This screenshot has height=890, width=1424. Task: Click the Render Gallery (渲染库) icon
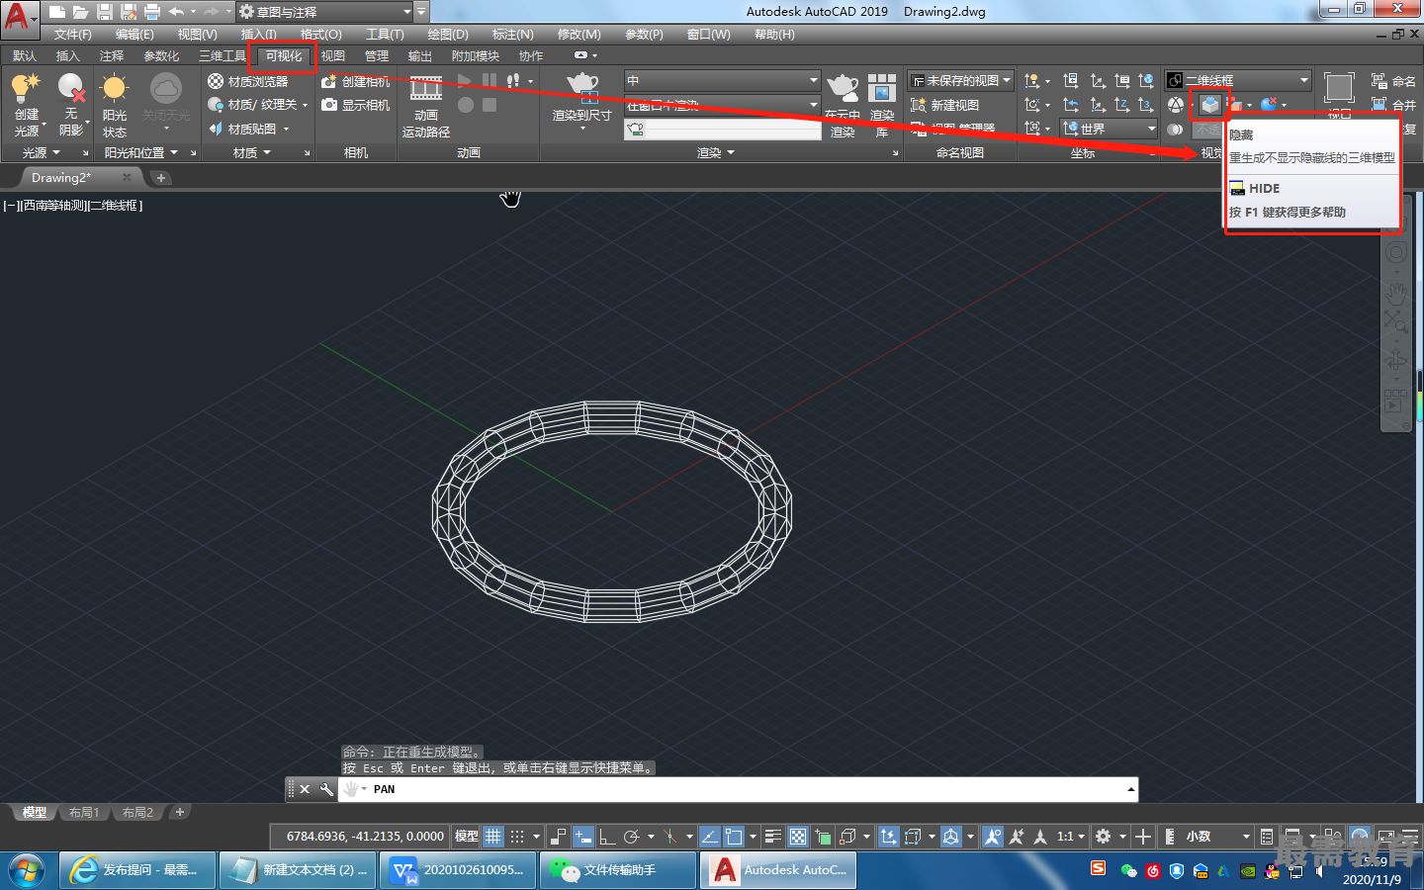(881, 89)
